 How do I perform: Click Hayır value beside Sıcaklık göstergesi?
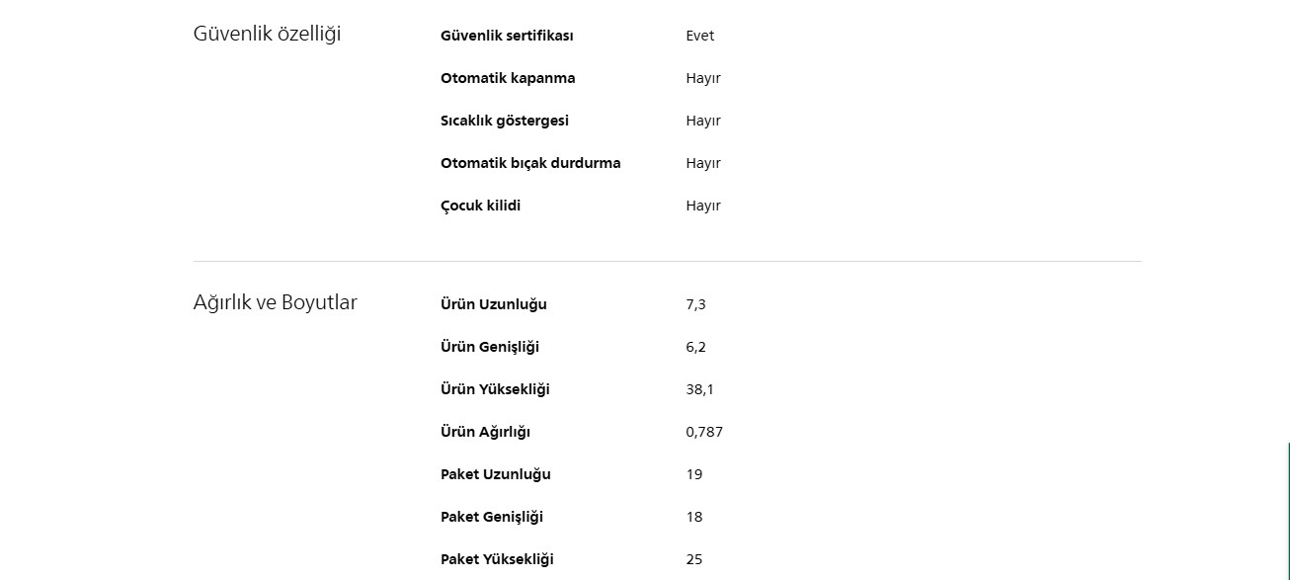(x=703, y=121)
